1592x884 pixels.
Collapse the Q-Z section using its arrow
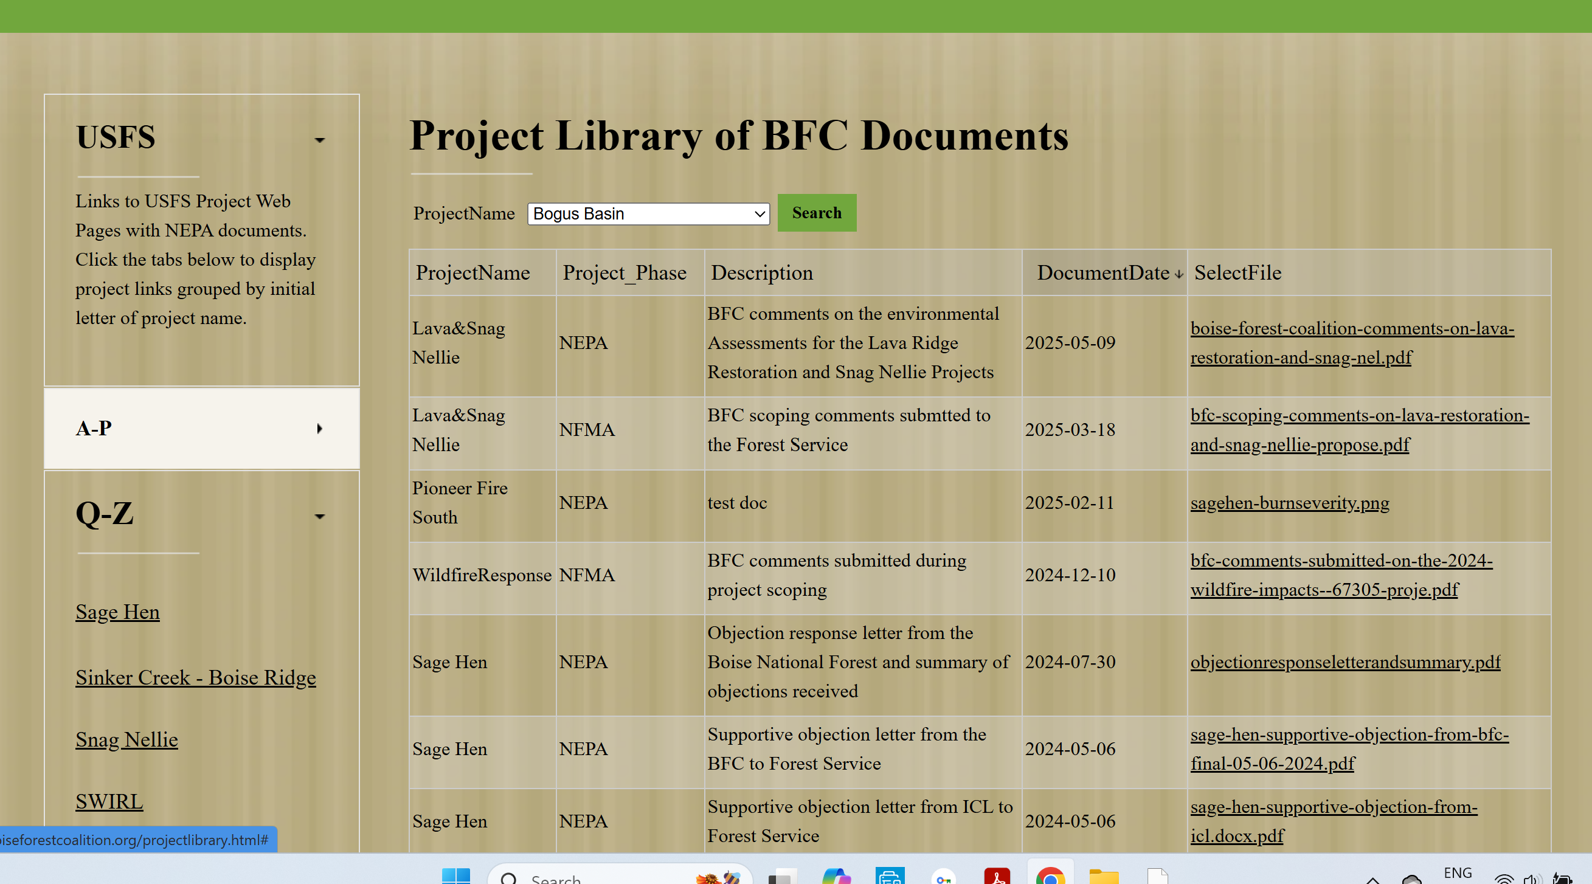319,516
